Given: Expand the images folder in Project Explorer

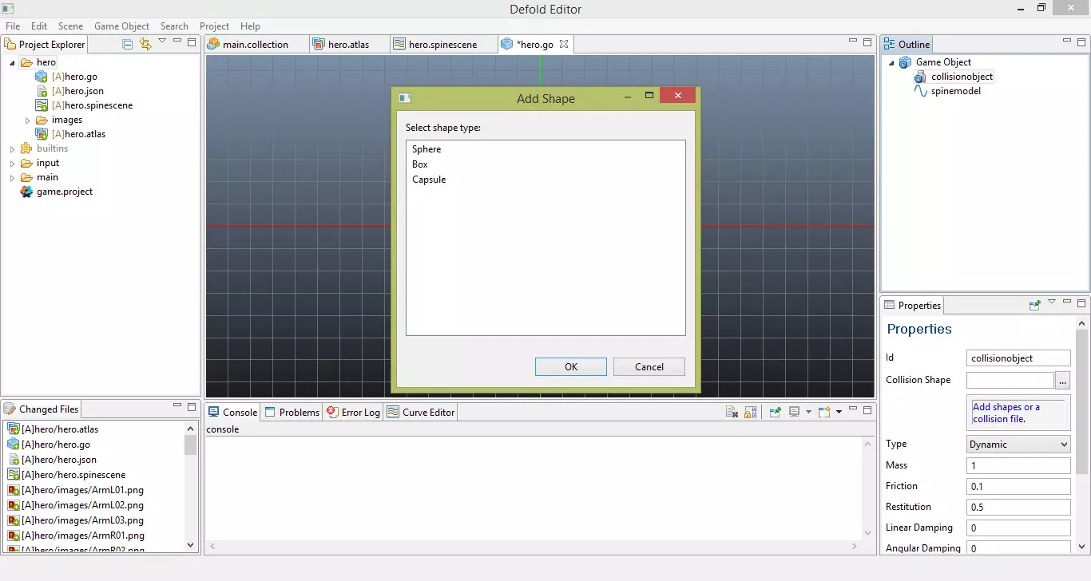Looking at the screenshot, I should (x=27, y=121).
